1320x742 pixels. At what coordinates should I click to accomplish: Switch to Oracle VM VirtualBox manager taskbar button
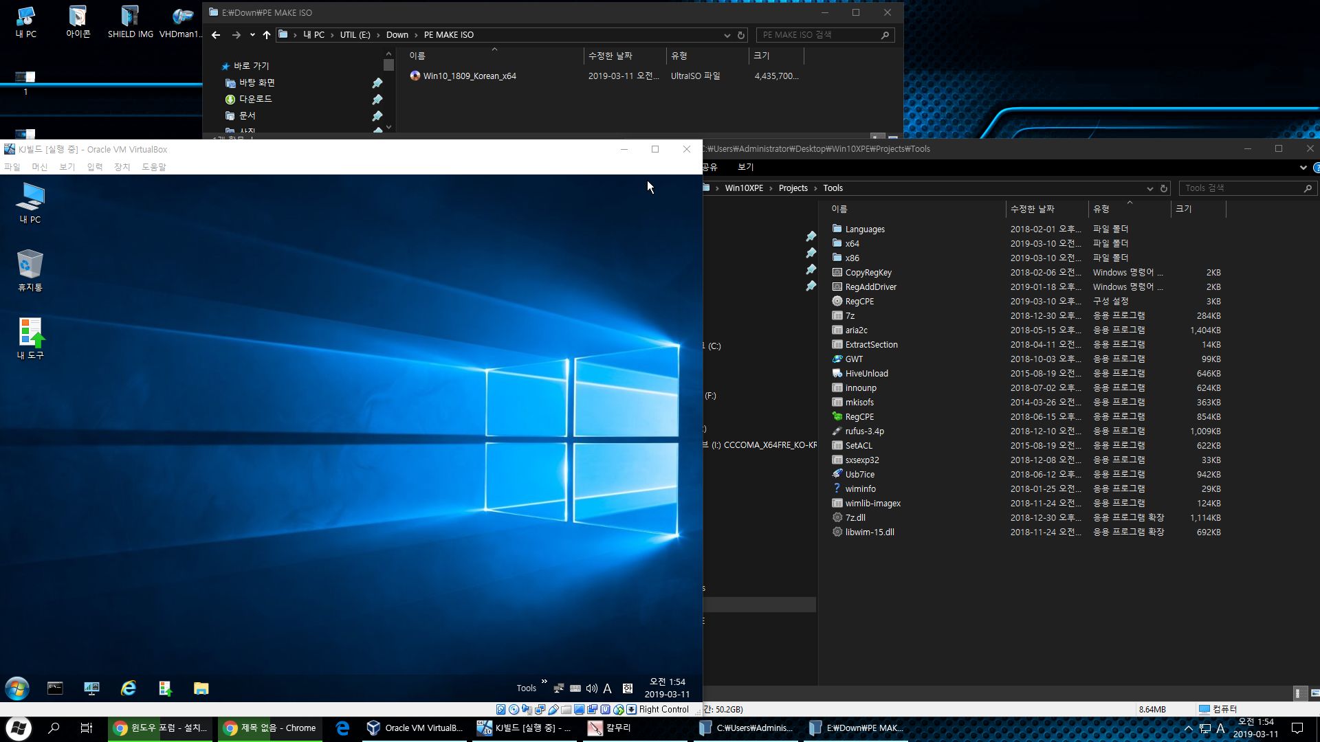(415, 728)
